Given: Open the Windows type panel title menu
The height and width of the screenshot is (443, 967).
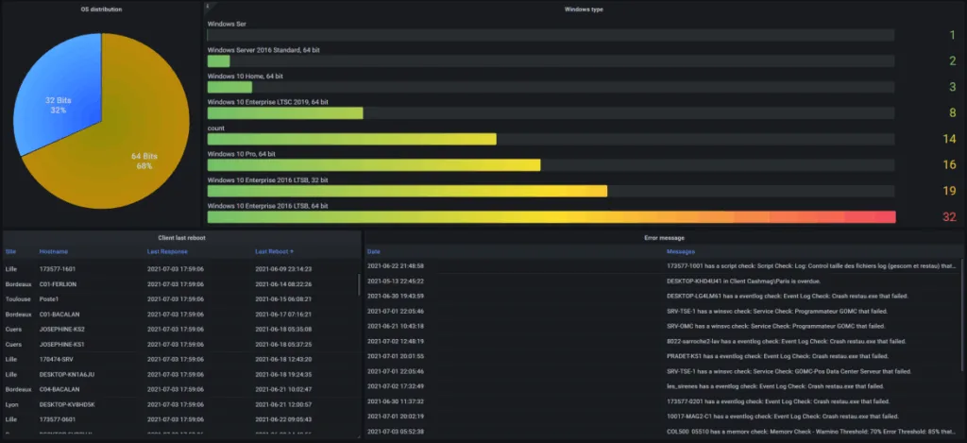Looking at the screenshot, I should [x=584, y=9].
